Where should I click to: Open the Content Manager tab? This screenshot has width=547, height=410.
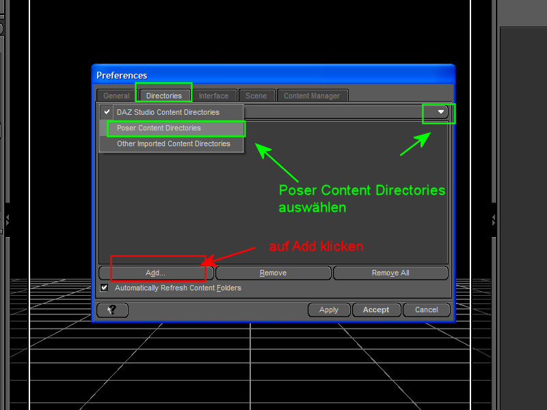[x=312, y=96]
